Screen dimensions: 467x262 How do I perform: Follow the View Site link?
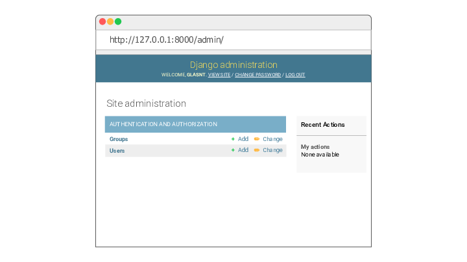click(219, 75)
